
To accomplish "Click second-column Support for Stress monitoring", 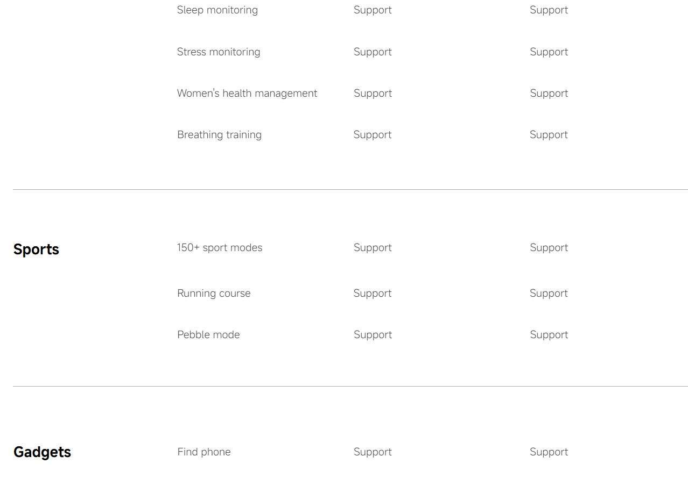I will (x=549, y=52).
